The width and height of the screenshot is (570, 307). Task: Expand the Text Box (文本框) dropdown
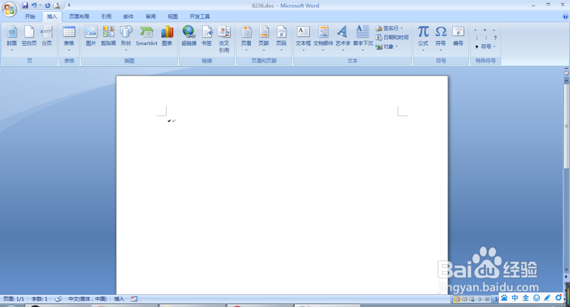point(303,50)
